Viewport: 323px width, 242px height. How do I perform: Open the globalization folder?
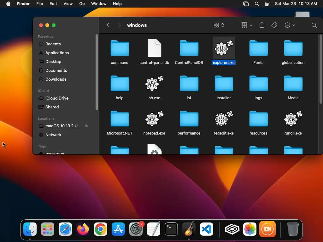click(x=293, y=48)
